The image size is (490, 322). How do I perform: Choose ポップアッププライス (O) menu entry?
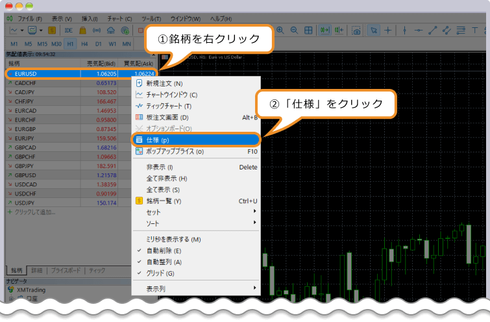coord(196,151)
